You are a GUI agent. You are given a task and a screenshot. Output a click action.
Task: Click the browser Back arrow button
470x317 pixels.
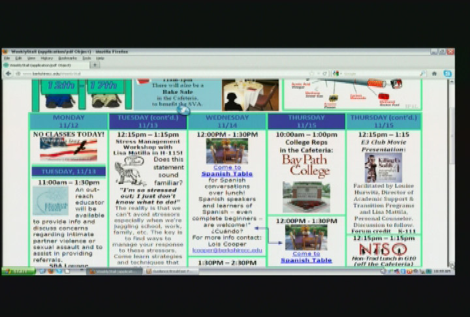click(x=8, y=74)
